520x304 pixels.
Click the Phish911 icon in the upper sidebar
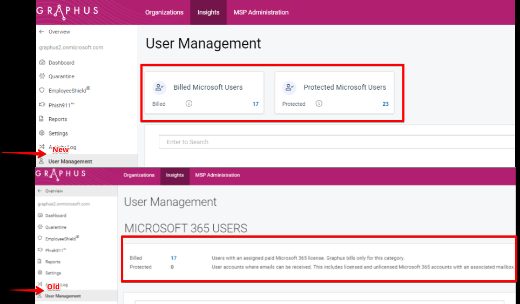[x=42, y=105]
